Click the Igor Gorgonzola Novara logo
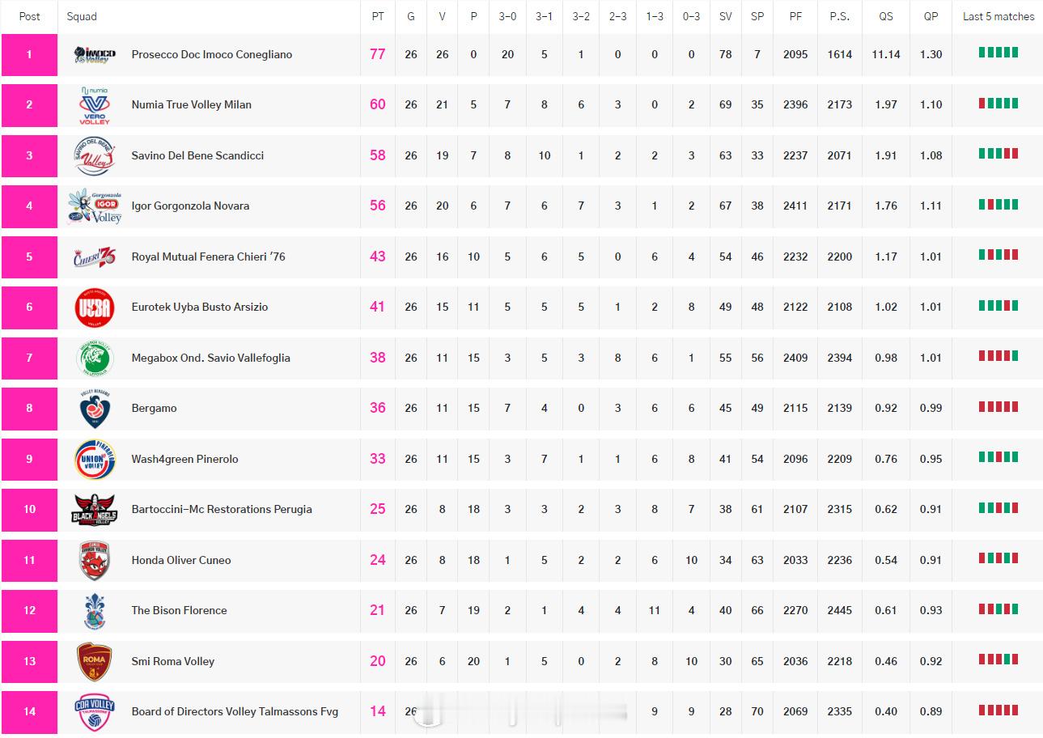 coord(95,206)
